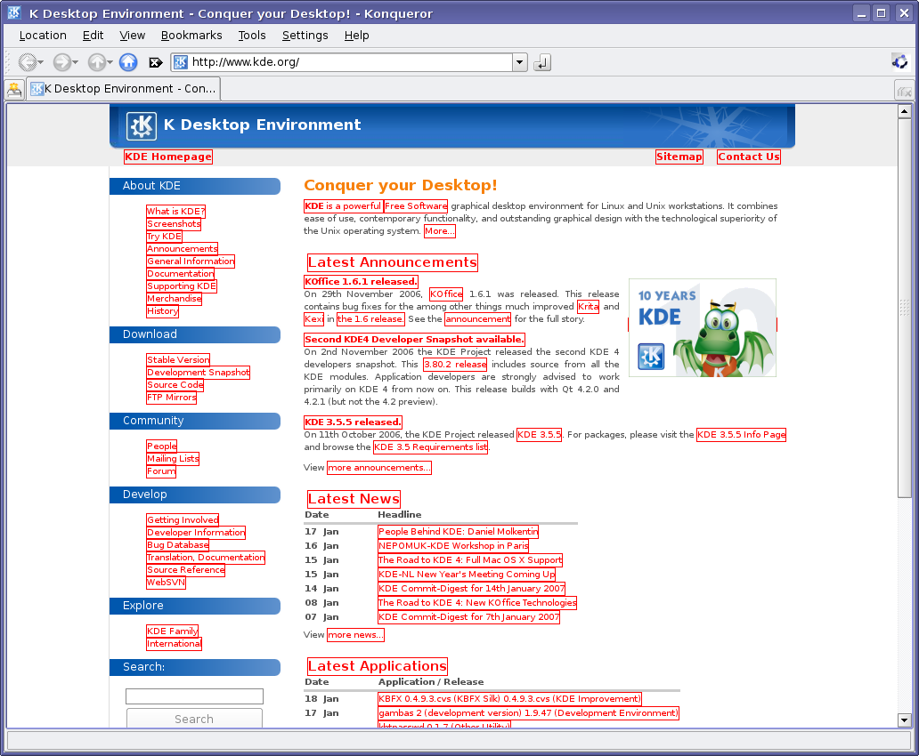919x756 pixels.
Task: Click the Go button beside the URL field
Action: point(542,62)
